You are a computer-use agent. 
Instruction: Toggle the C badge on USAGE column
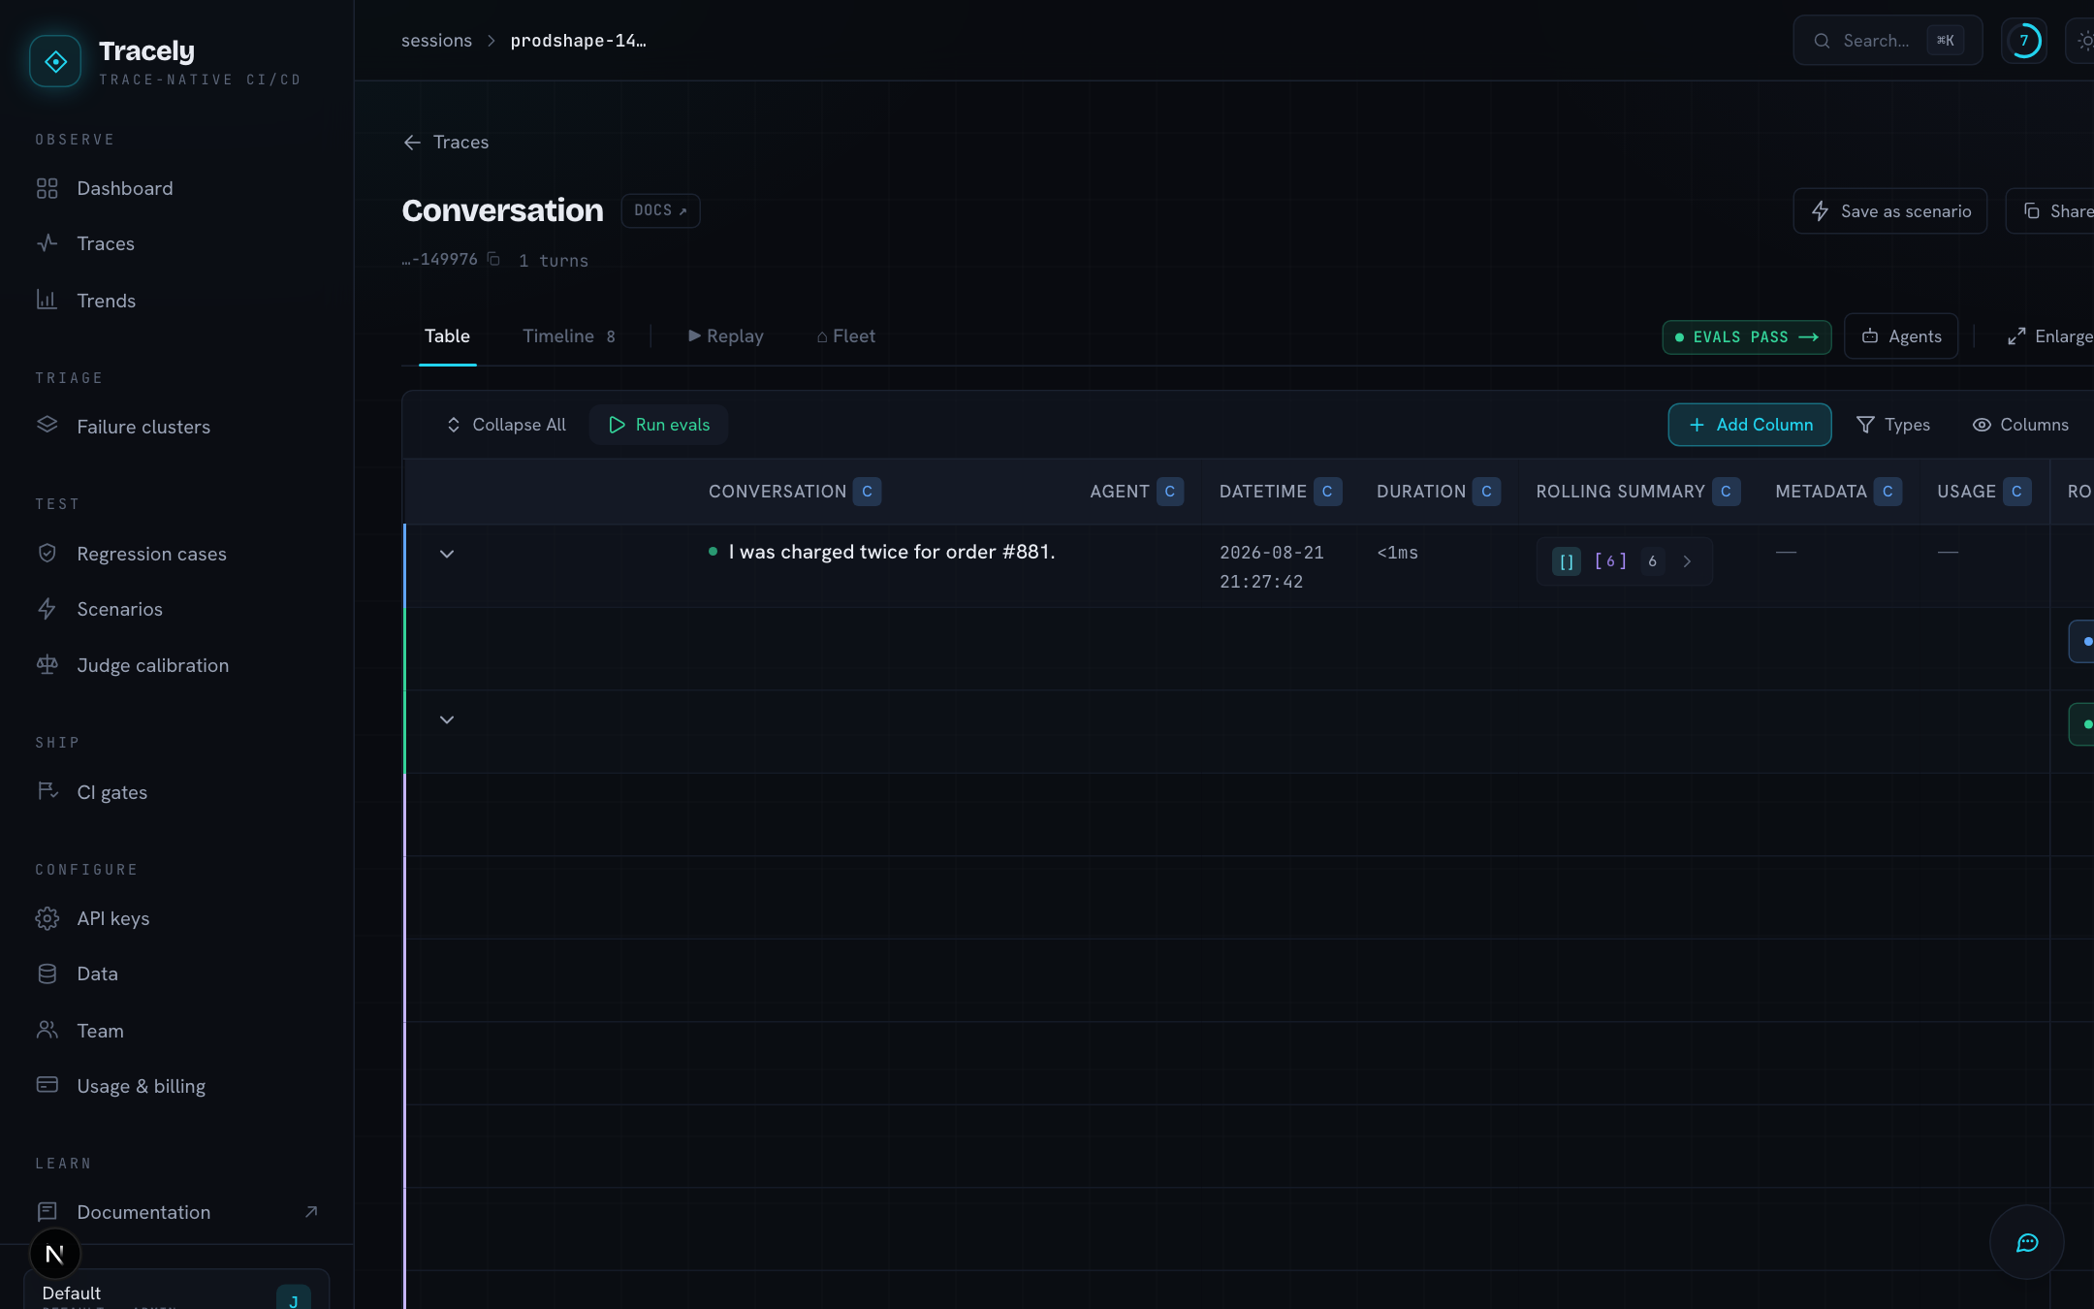click(x=2016, y=492)
